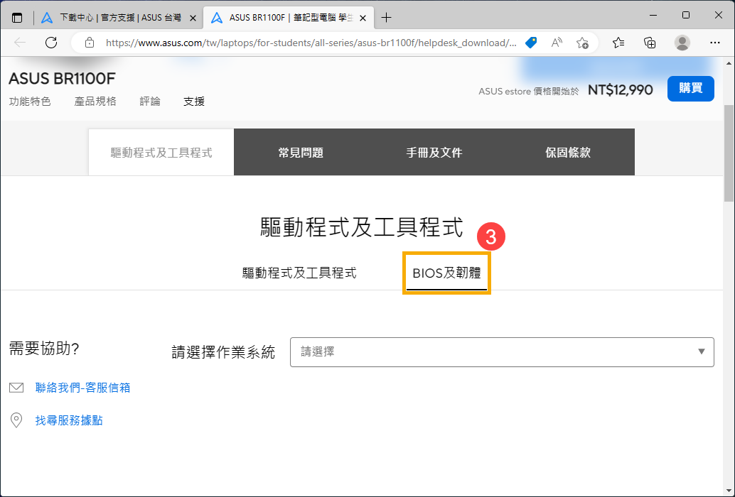
Task: Open Settings and more ellipsis menu
Action: [x=715, y=43]
